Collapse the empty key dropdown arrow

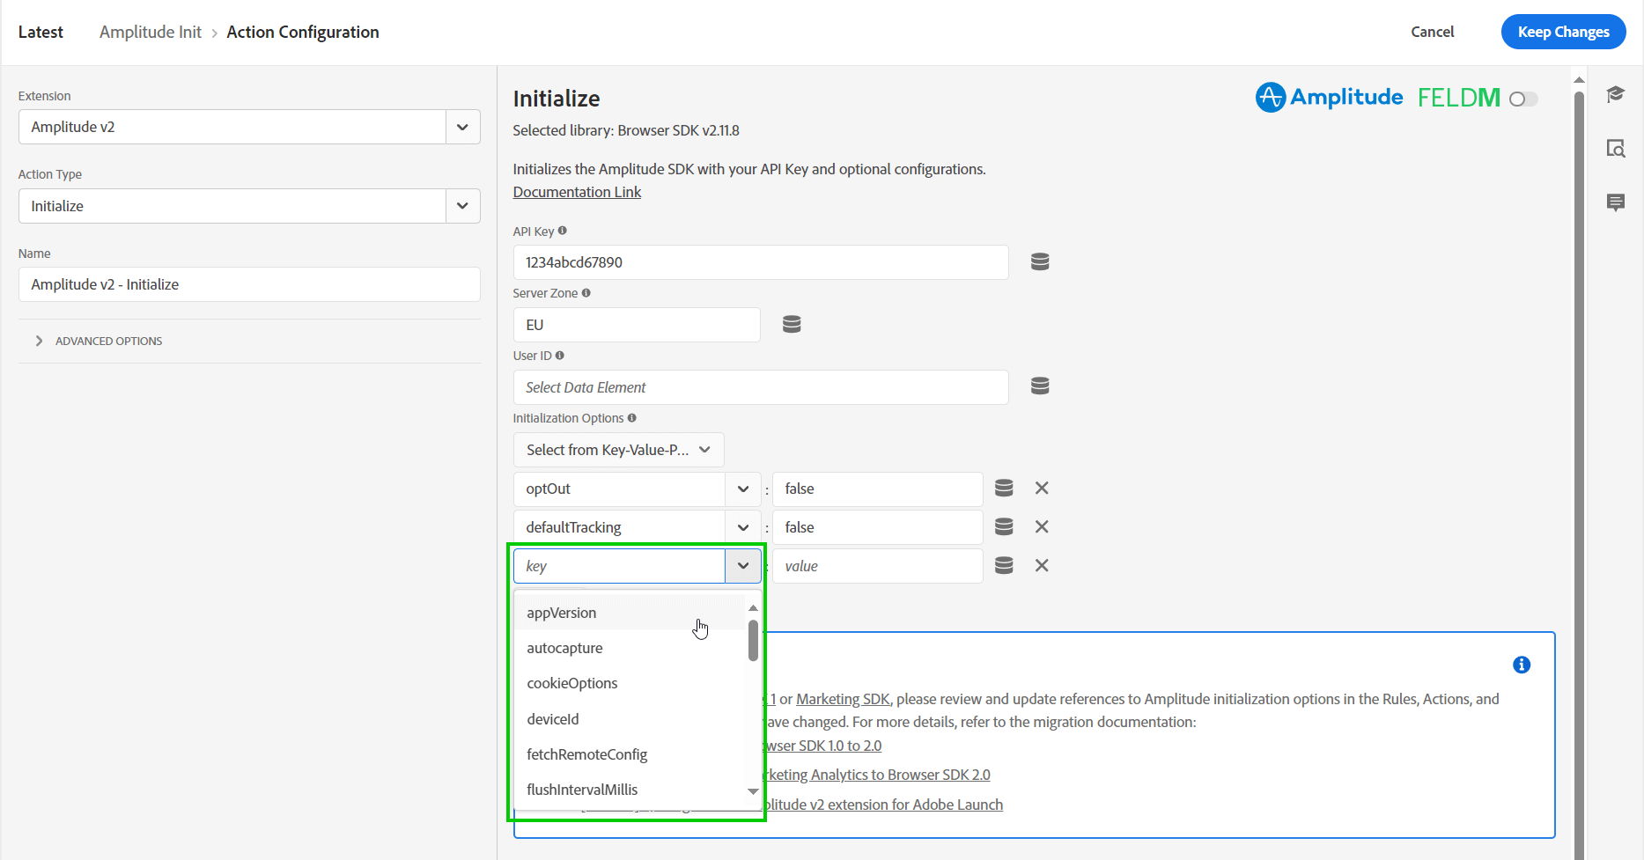[743, 566]
